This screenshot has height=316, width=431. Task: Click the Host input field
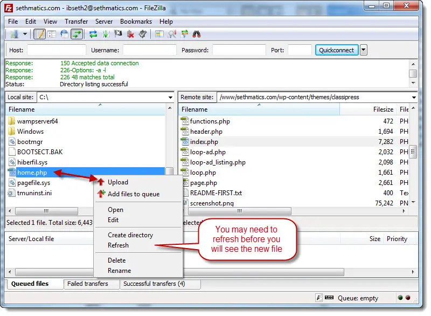(57, 50)
